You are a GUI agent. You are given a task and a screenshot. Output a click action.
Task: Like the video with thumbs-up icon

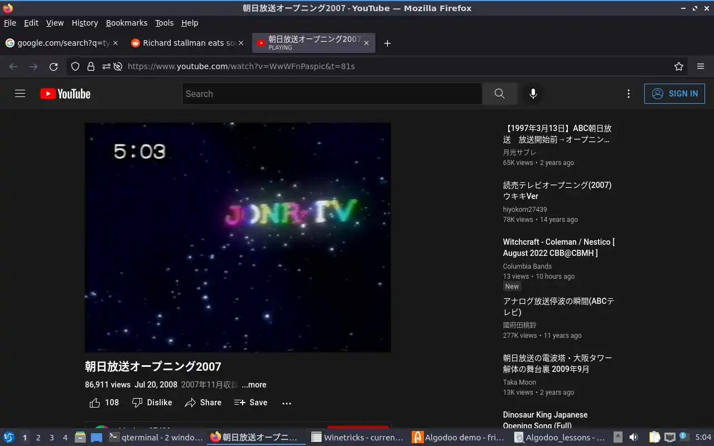pyautogui.click(x=104, y=403)
